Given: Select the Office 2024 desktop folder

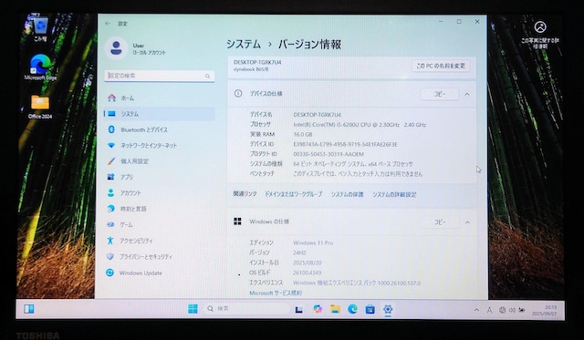Looking at the screenshot, I should (40, 107).
